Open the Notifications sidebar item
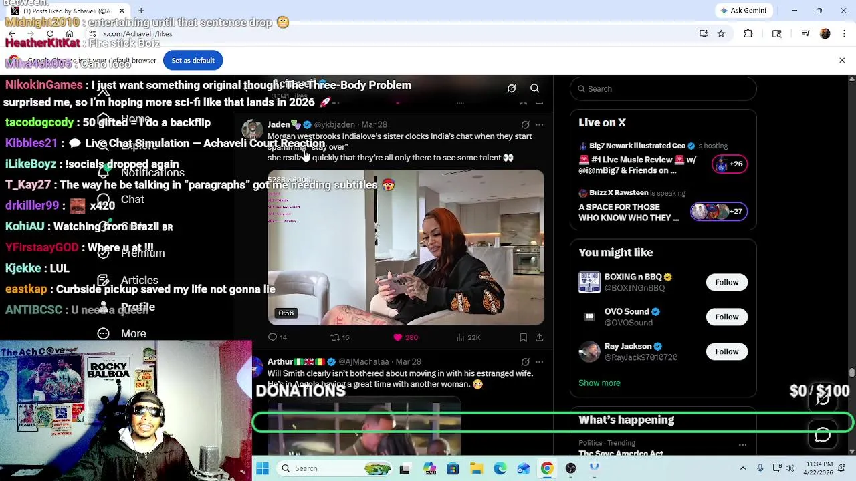 pyautogui.click(x=140, y=172)
